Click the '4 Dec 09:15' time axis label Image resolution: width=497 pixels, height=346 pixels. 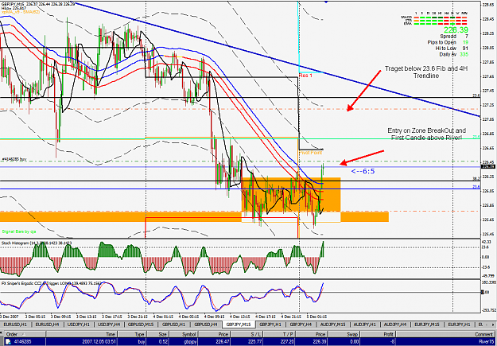click(214, 317)
